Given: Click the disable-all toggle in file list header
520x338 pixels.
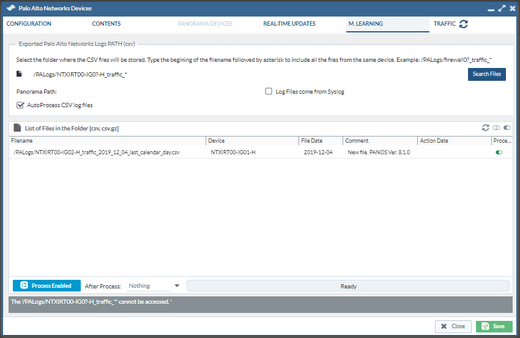Looking at the screenshot, I should (496, 127).
